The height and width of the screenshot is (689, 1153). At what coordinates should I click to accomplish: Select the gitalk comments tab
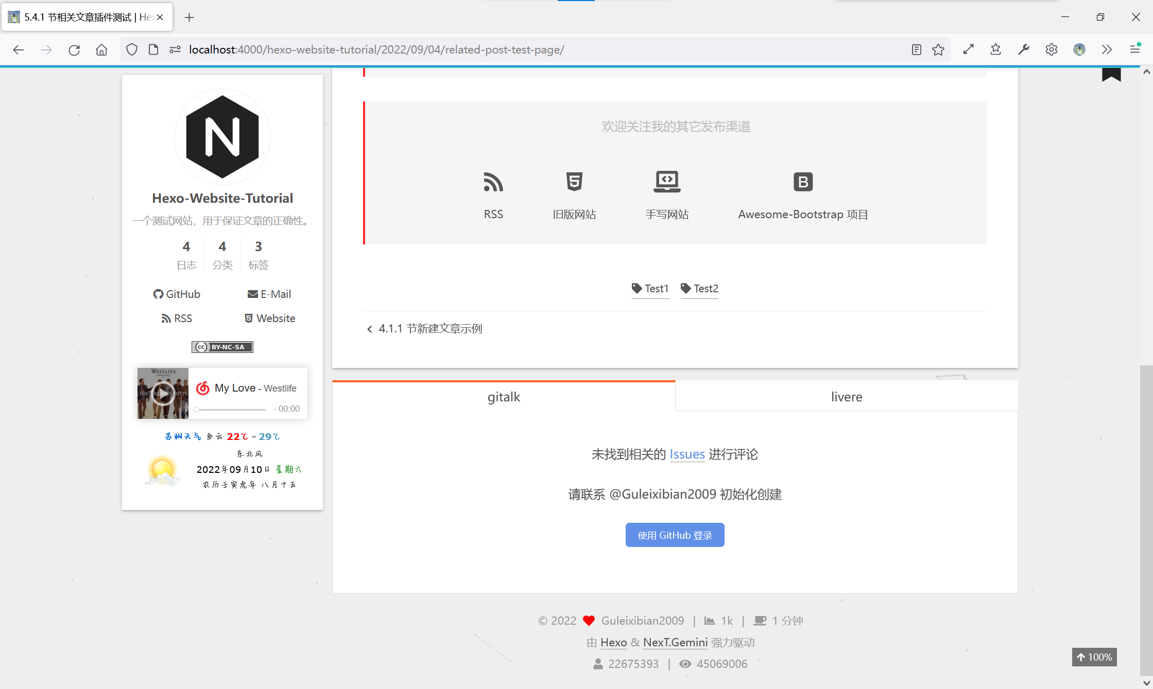(503, 397)
